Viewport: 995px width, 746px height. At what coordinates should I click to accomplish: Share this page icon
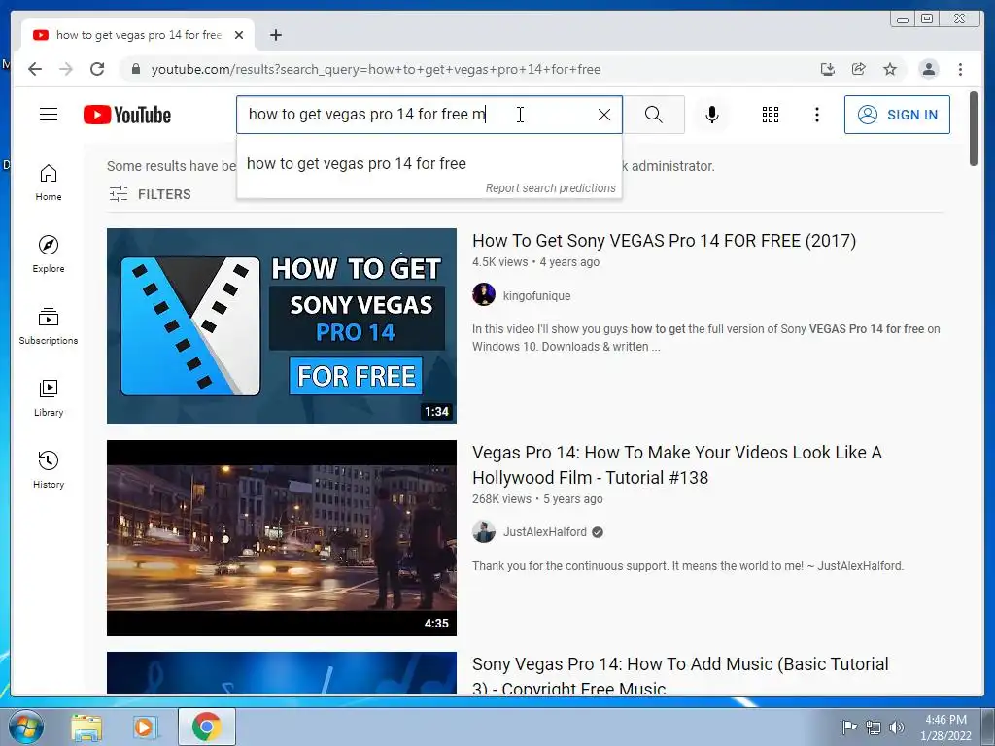pos(859,69)
